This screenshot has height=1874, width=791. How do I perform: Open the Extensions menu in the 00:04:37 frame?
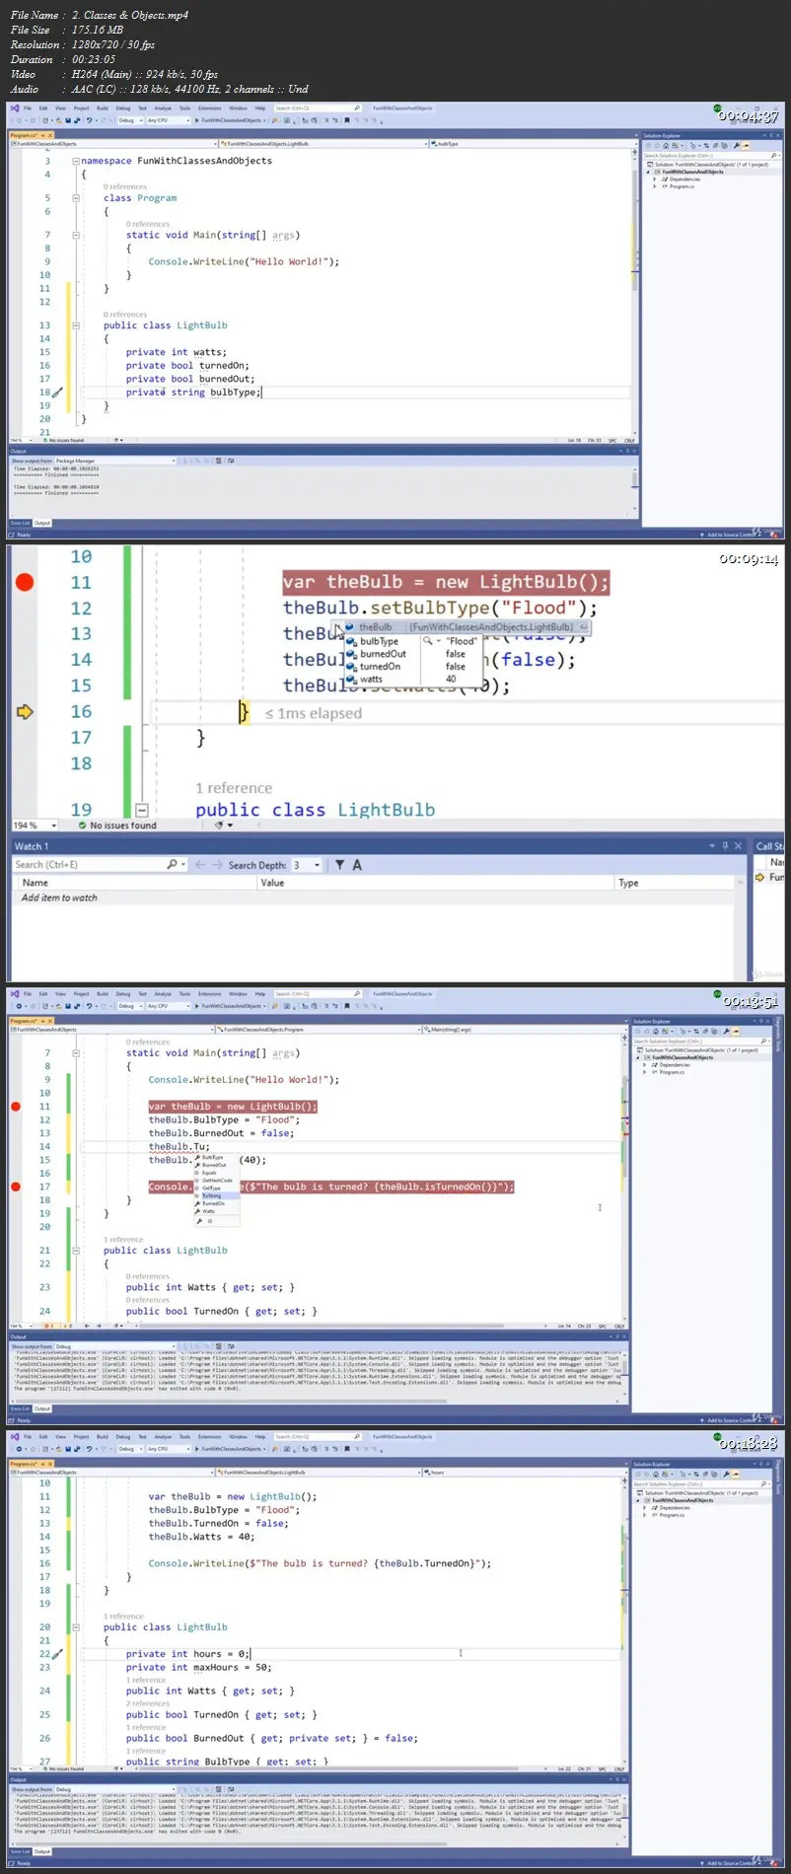pos(209,108)
